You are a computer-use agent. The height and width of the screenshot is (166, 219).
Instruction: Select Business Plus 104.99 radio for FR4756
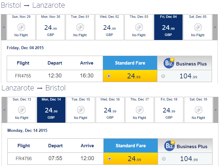click(164, 159)
